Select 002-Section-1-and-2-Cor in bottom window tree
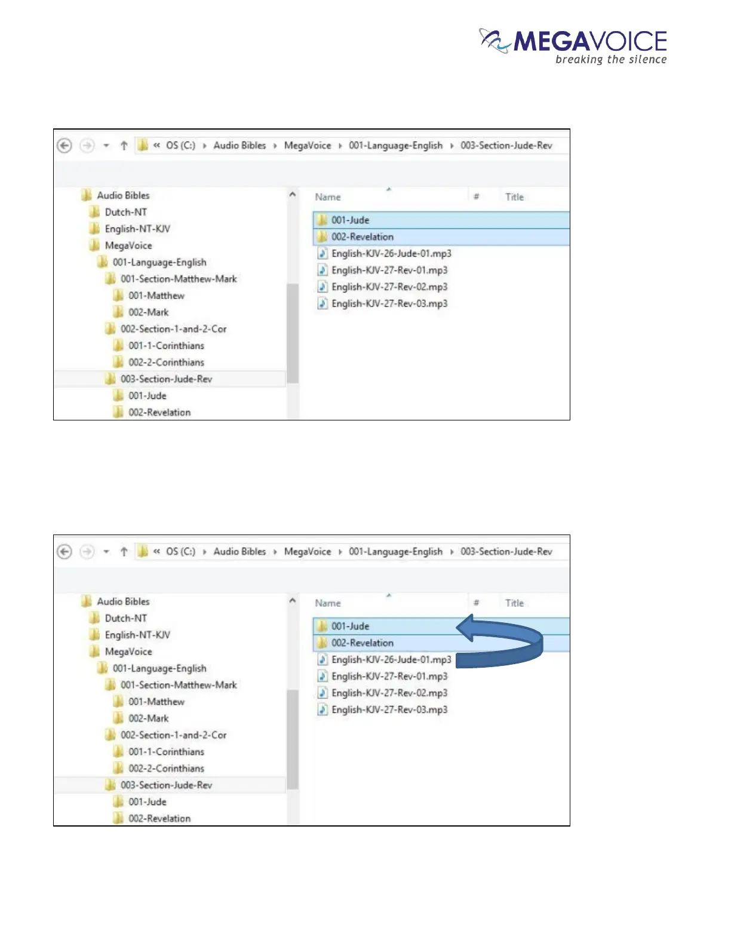Image resolution: width=731 pixels, height=946 pixels. (x=165, y=735)
